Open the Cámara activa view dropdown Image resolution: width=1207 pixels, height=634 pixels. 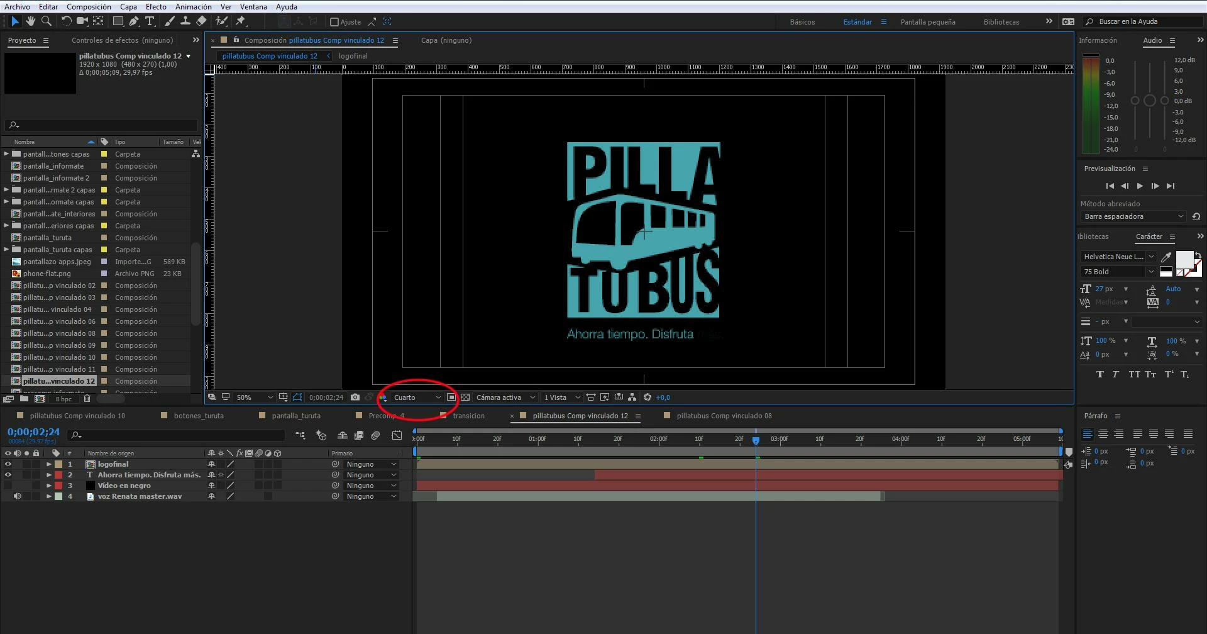pyautogui.click(x=505, y=398)
